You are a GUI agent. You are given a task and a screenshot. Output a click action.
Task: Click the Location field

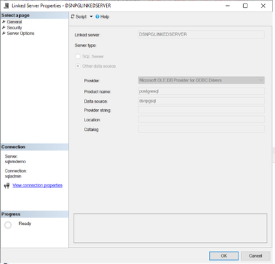(x=201, y=119)
